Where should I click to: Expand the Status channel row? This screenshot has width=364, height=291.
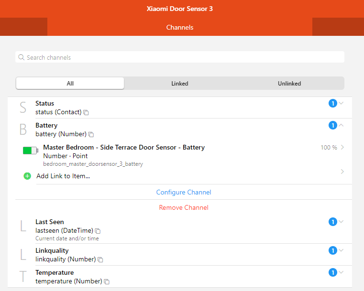(341, 103)
